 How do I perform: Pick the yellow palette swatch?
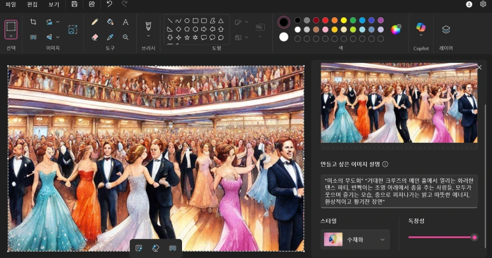[x=344, y=20]
